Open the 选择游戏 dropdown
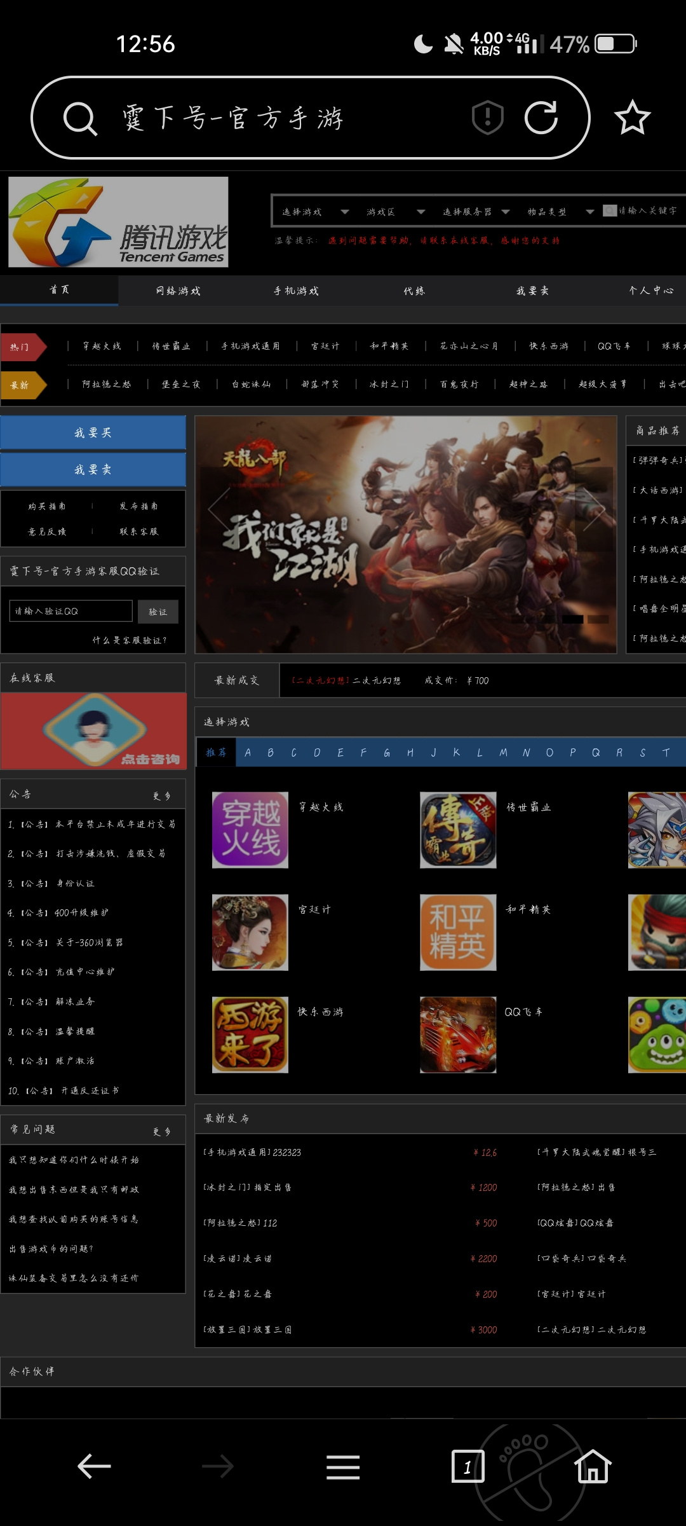 315,212
